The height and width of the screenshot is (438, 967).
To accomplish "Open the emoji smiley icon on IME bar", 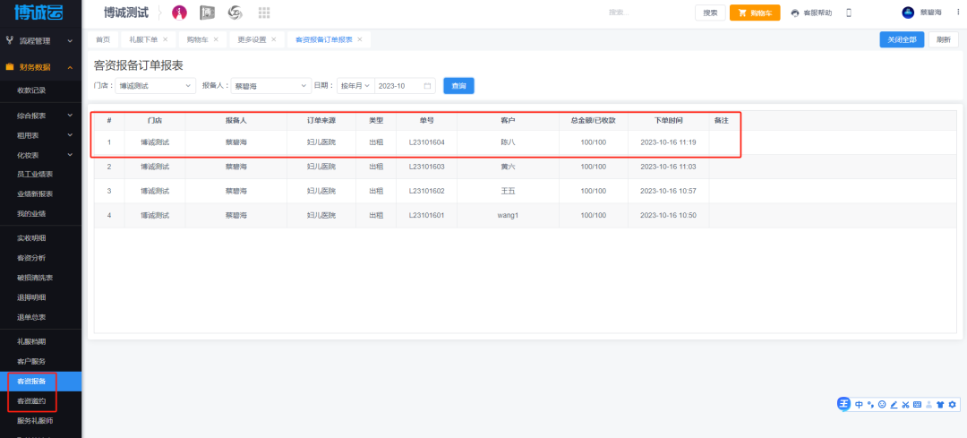I will (882, 405).
